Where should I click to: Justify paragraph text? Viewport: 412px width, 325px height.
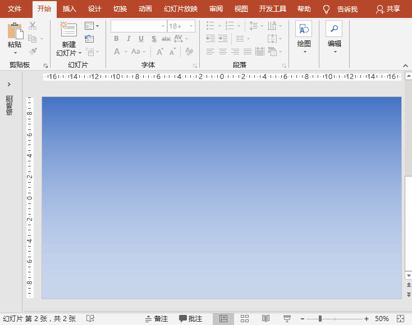(x=248, y=52)
